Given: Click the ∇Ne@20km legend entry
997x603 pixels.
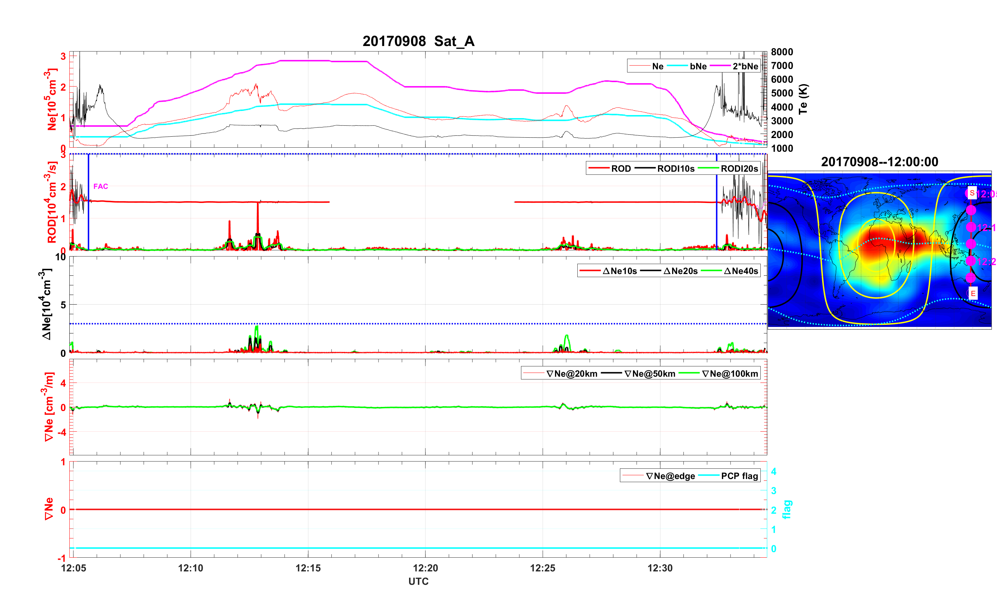Looking at the screenshot, I should pyautogui.click(x=571, y=374).
